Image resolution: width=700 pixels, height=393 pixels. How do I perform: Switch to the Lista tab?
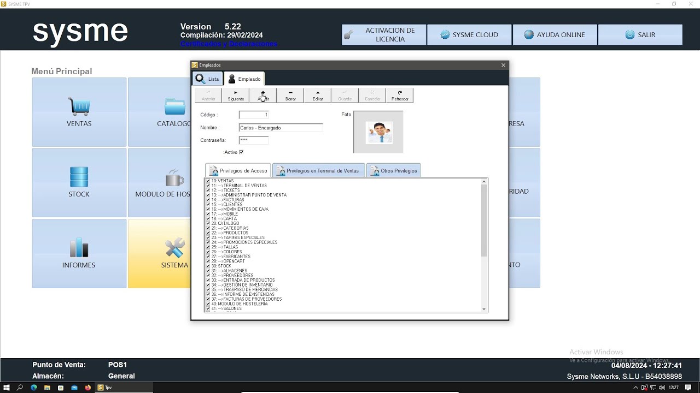tap(207, 79)
